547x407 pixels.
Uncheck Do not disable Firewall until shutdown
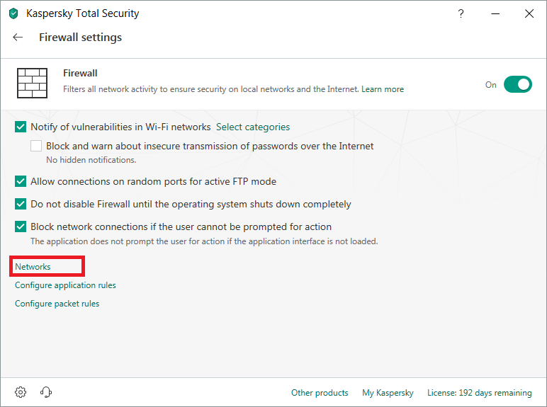point(21,204)
